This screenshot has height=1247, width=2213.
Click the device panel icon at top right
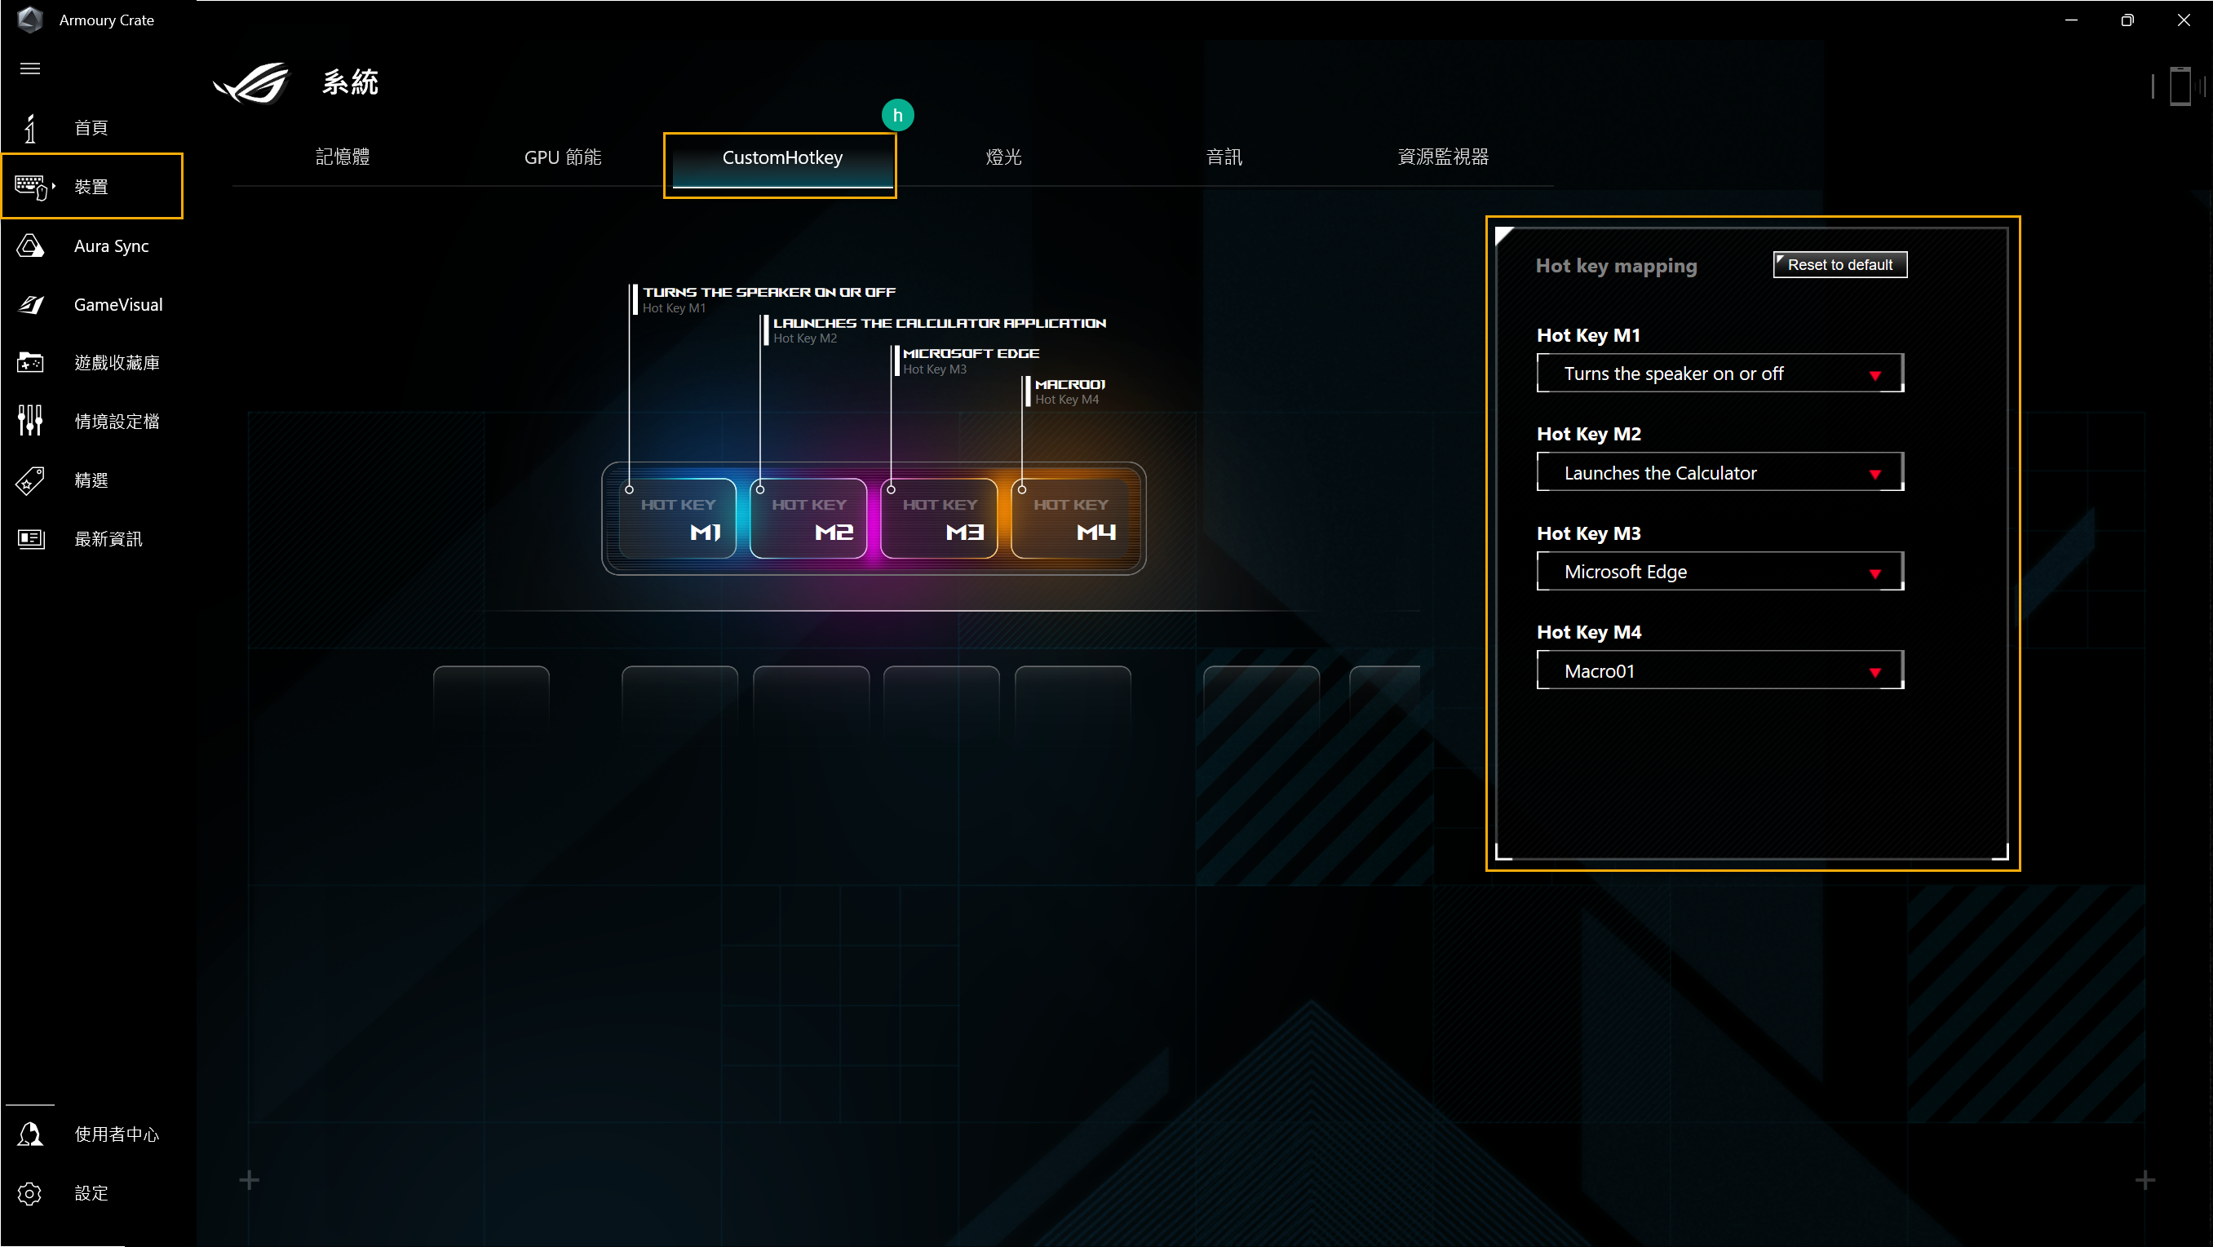(x=2180, y=86)
